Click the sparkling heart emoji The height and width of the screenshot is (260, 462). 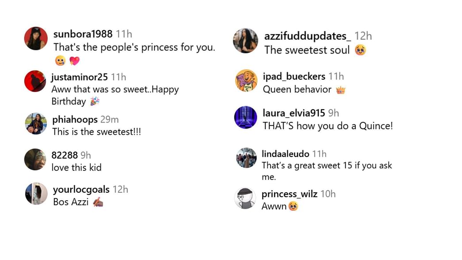(75, 61)
